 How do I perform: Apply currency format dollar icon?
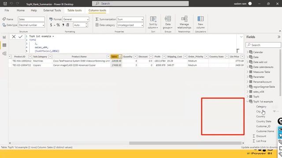click(x=51, y=25)
